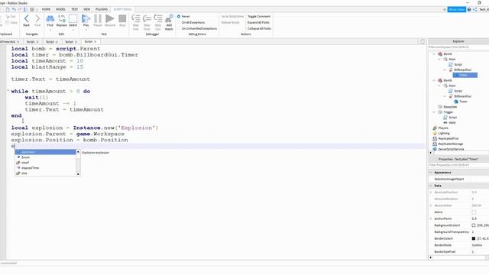Toggle the Active property checkbox
Image resolution: width=489 pixels, height=275 pixels.
click(x=474, y=212)
